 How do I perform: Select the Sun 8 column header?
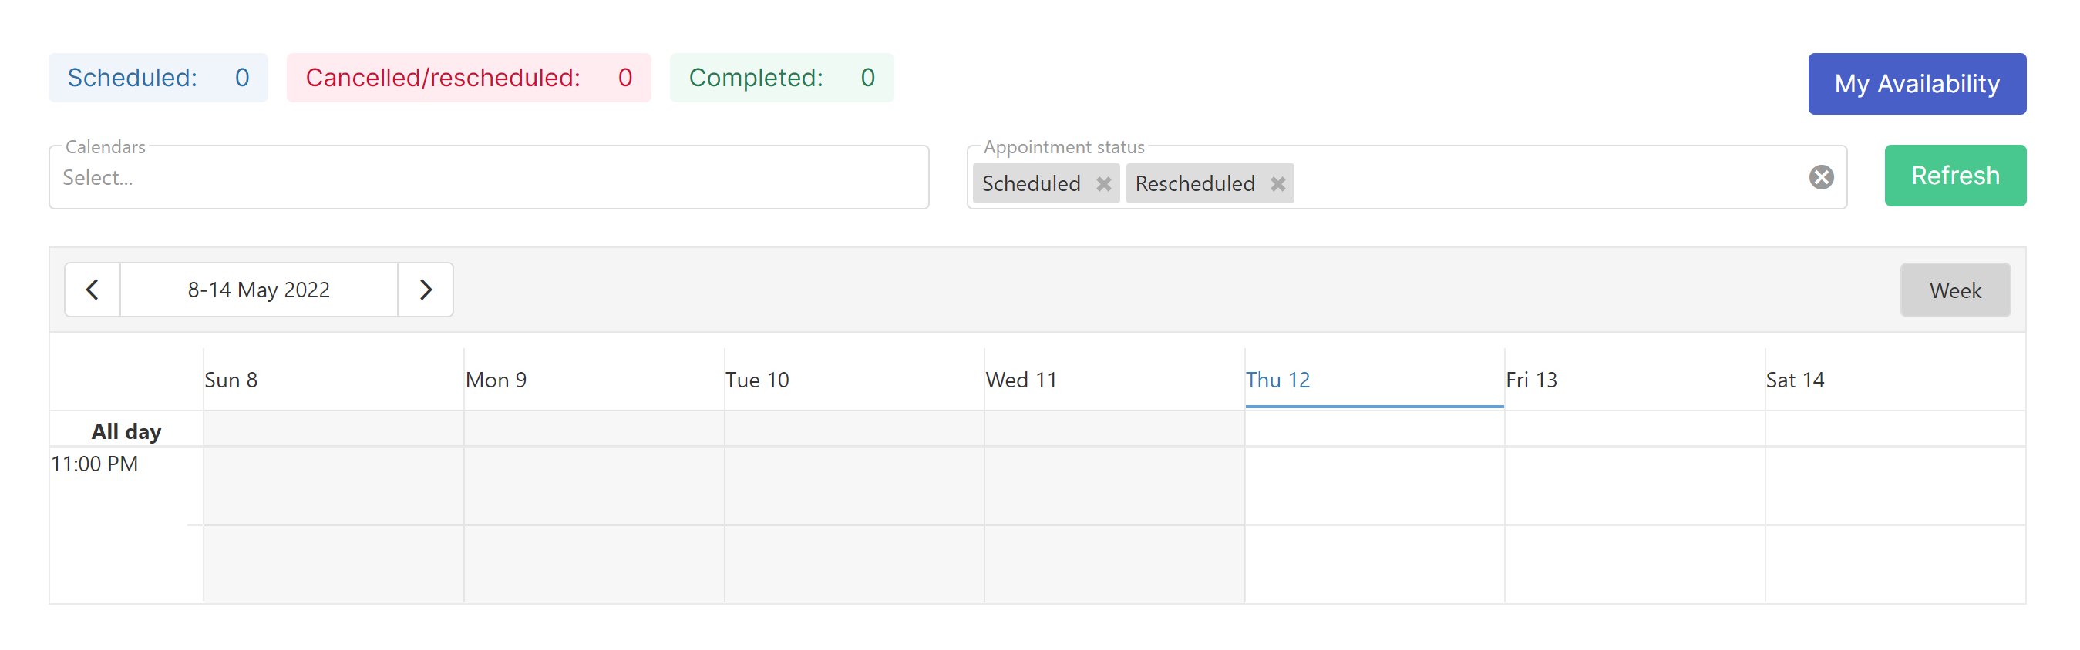click(232, 379)
